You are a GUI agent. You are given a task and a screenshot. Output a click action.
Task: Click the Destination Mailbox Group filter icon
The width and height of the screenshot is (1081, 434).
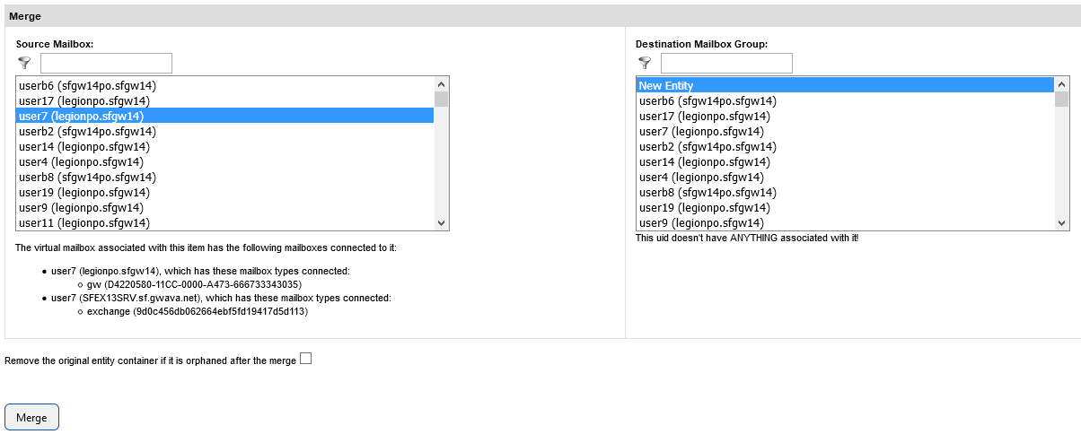(x=645, y=63)
